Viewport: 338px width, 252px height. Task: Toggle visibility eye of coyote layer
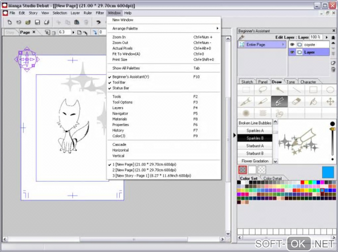(x=292, y=45)
